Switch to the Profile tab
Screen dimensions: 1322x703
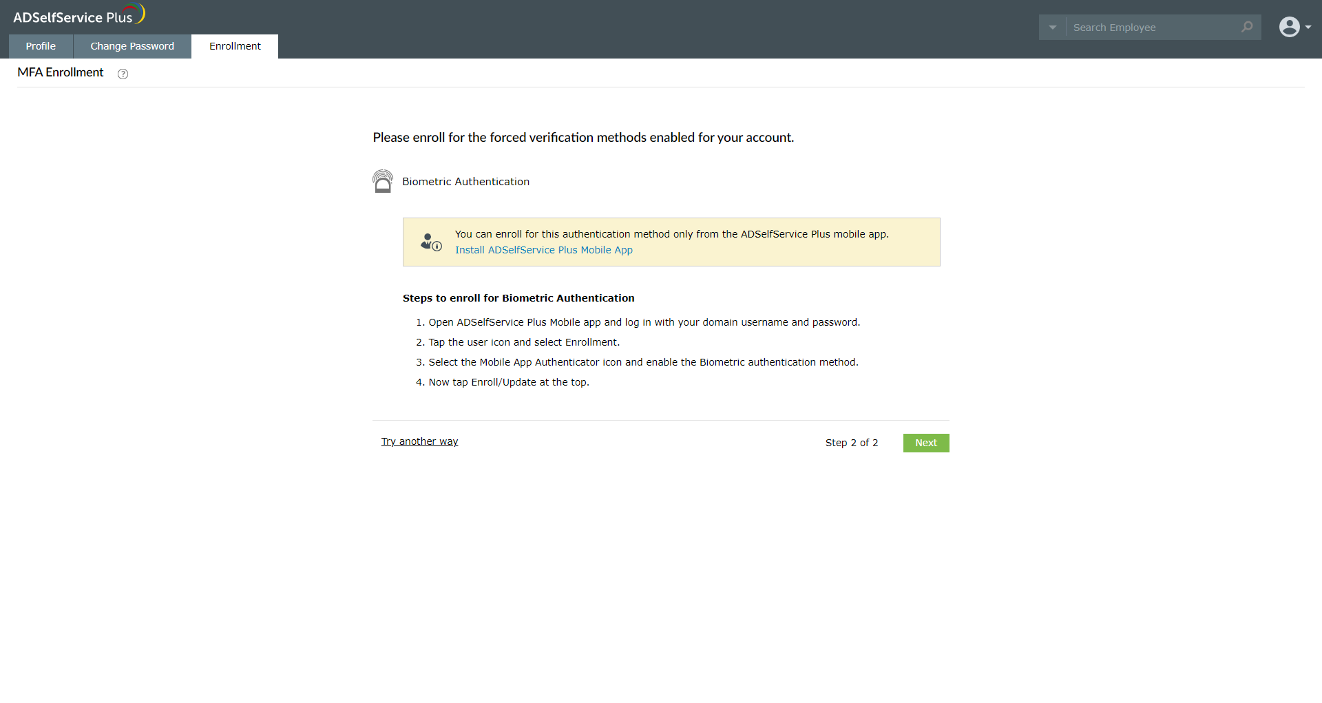40,46
